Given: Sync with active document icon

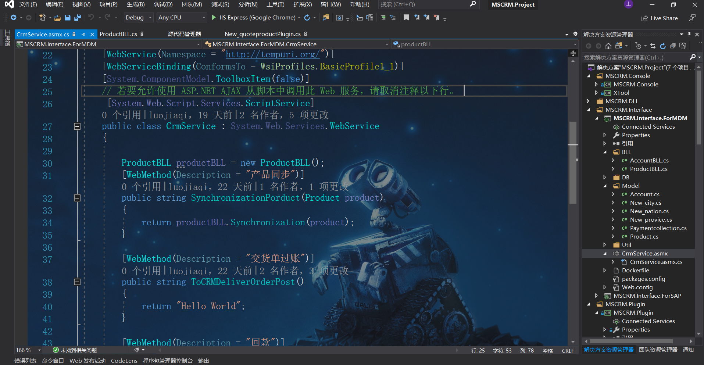Looking at the screenshot, I should point(653,46).
